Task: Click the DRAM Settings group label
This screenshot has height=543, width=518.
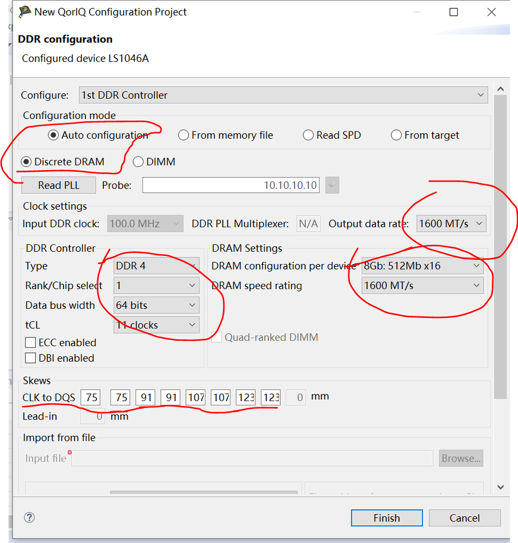Action: click(247, 248)
